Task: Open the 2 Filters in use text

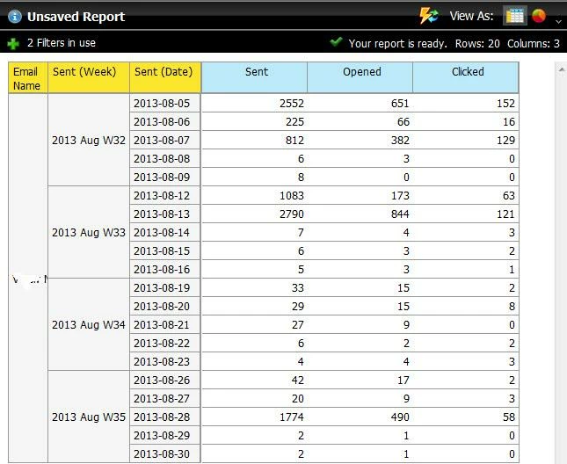Action: point(62,43)
